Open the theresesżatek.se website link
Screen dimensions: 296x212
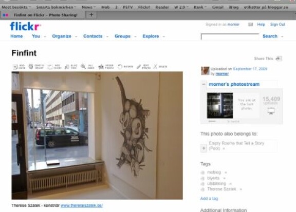[x=82, y=205]
